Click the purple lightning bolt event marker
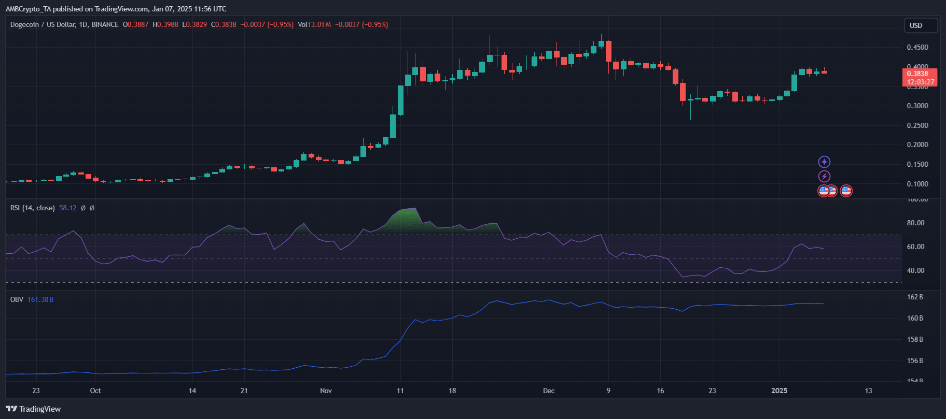This screenshot has height=419, width=946. pos(824,177)
